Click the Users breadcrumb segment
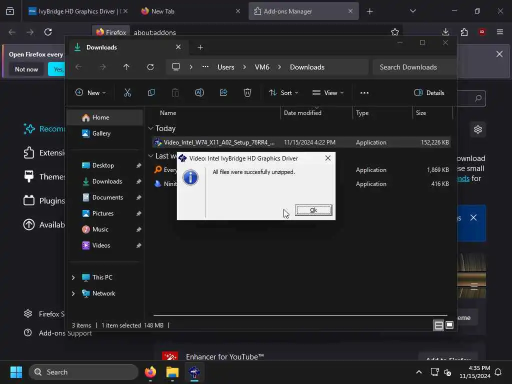This screenshot has width=512, height=384. point(226,67)
